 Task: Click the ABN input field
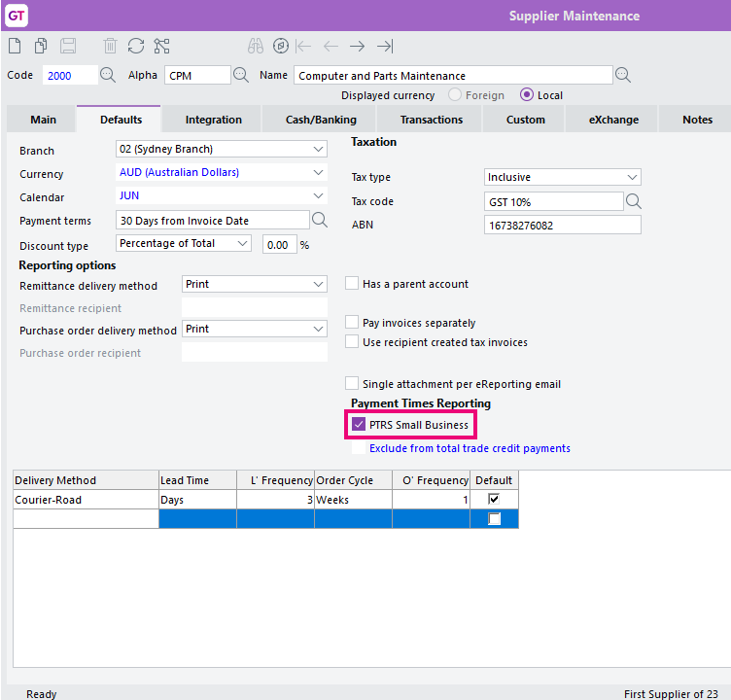pos(562,226)
